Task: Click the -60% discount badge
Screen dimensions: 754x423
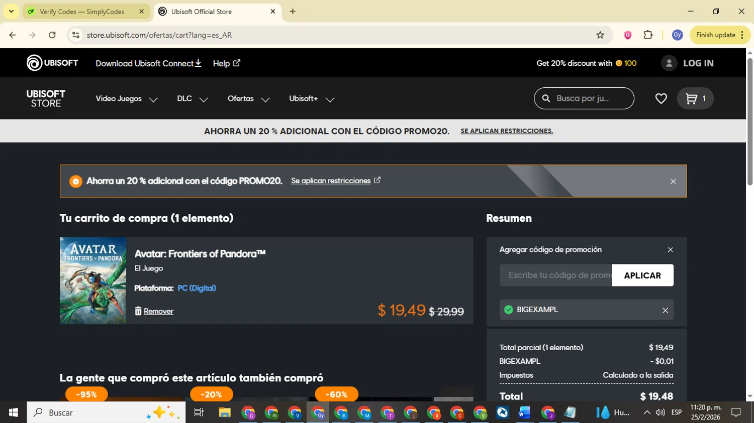Action: (x=336, y=394)
